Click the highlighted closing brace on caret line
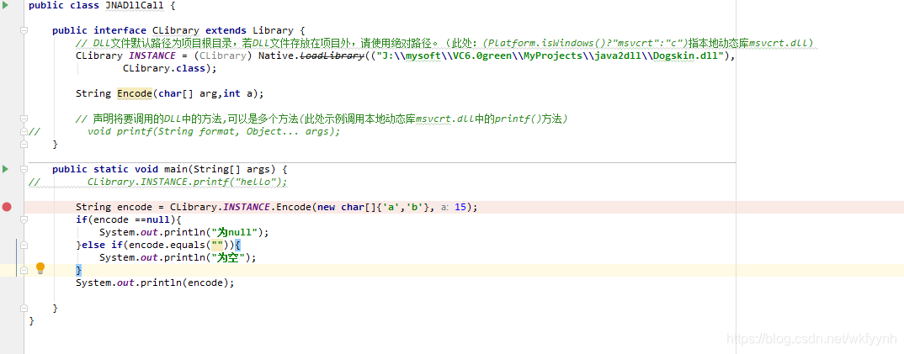The height and width of the screenshot is (354, 904). click(x=78, y=271)
